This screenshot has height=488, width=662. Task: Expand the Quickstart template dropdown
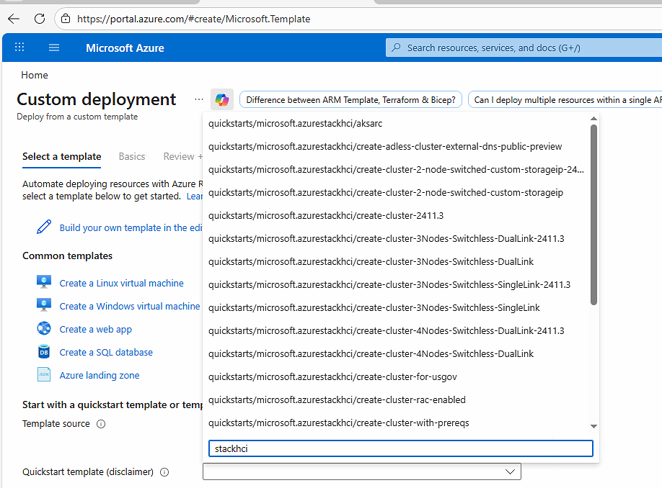click(511, 472)
